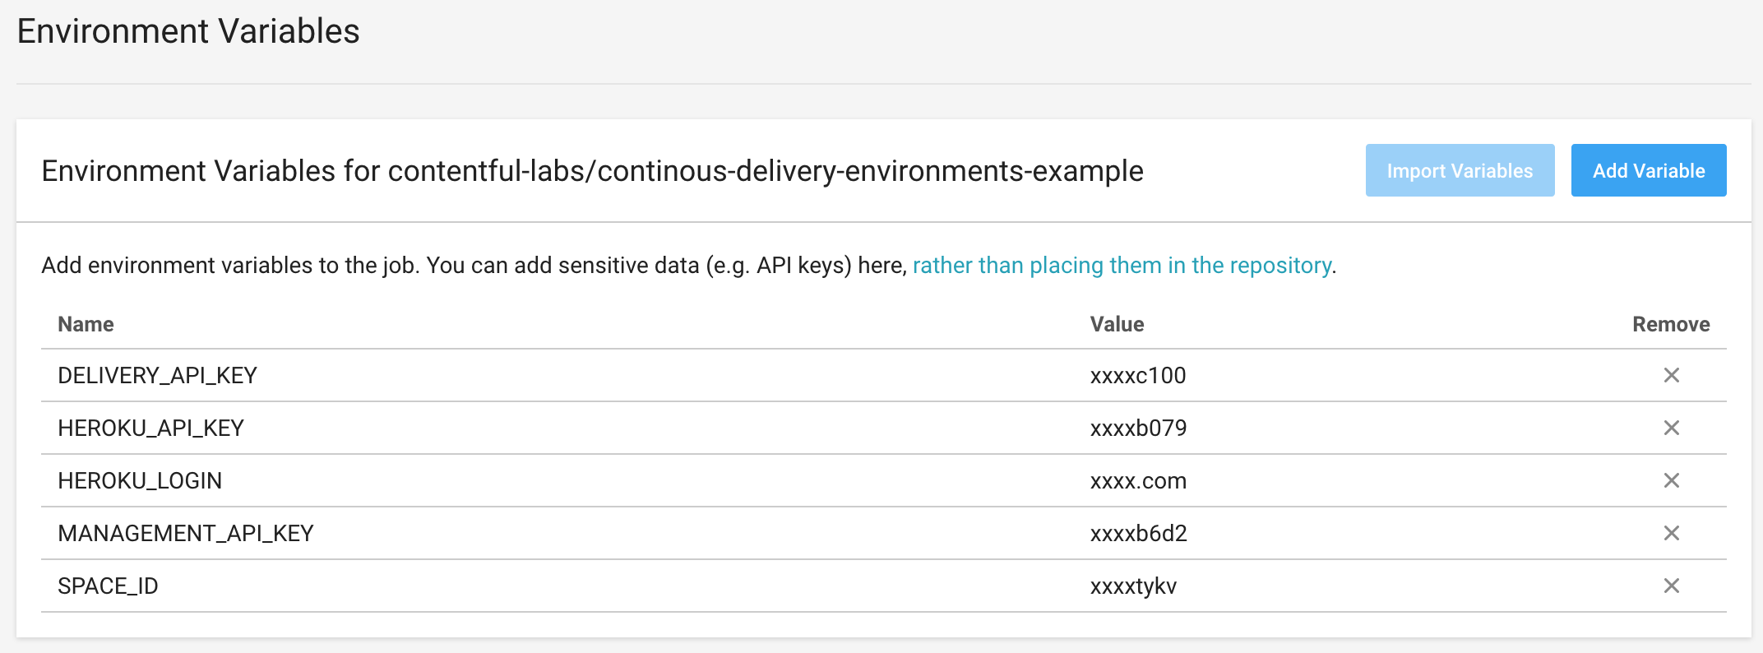This screenshot has width=1763, height=653.
Task: Click the Name column header
Action: pos(86,324)
